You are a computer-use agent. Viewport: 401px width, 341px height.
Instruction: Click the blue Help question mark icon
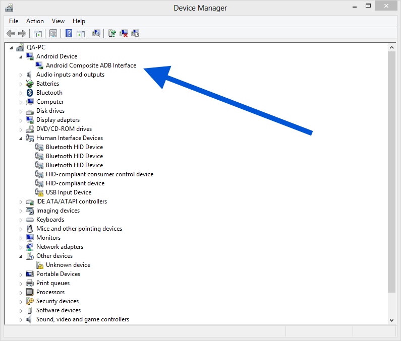click(69, 33)
